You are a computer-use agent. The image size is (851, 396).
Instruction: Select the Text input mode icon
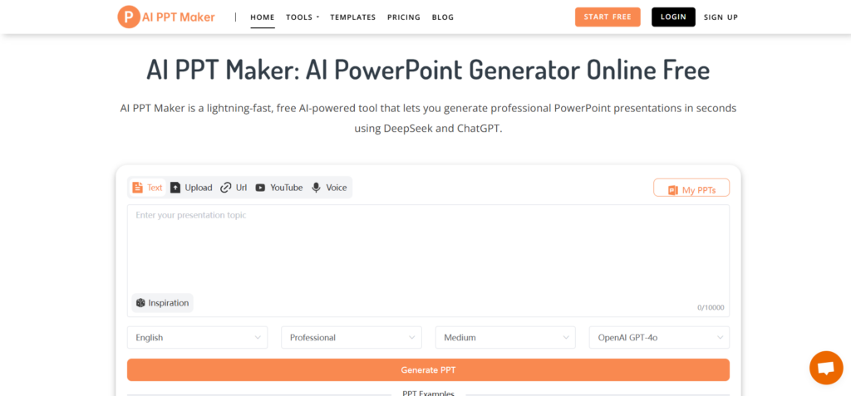(138, 188)
